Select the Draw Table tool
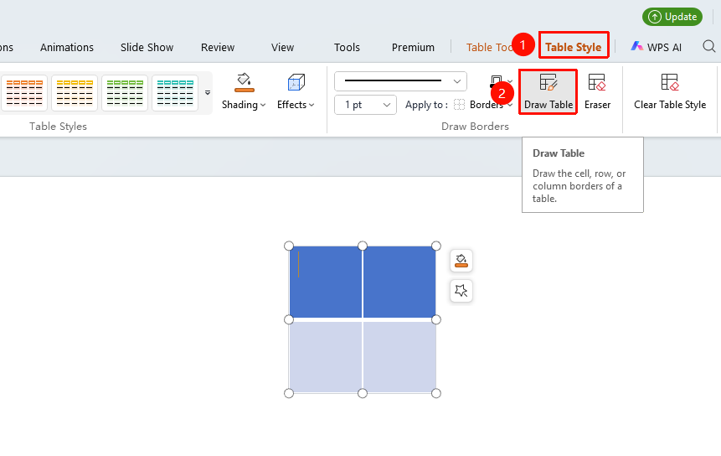The height and width of the screenshot is (456, 721). pyautogui.click(x=548, y=92)
